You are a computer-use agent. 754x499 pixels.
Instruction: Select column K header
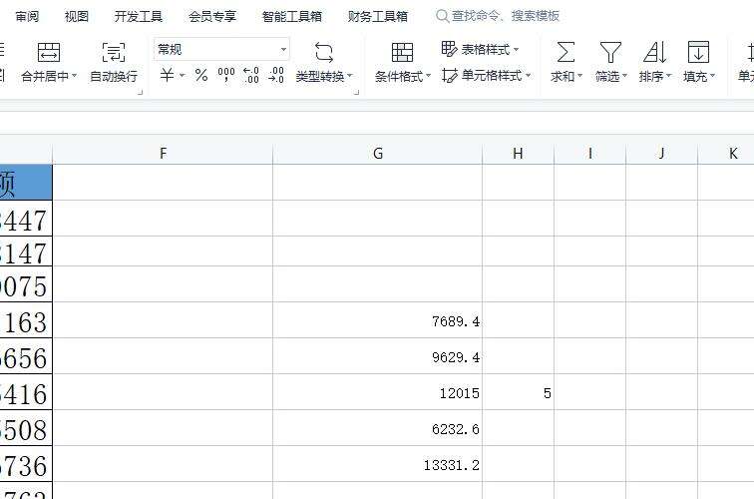pos(726,154)
